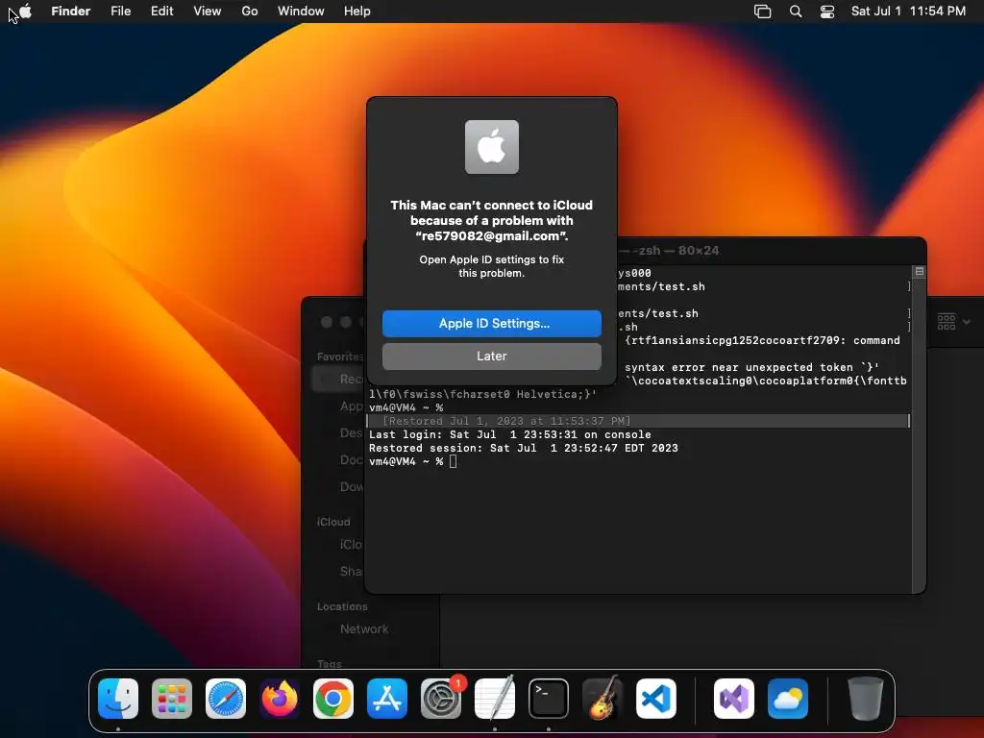Image resolution: width=984 pixels, height=738 pixels.
Task: Open System Settings with notification badge
Action: pyautogui.click(x=441, y=699)
